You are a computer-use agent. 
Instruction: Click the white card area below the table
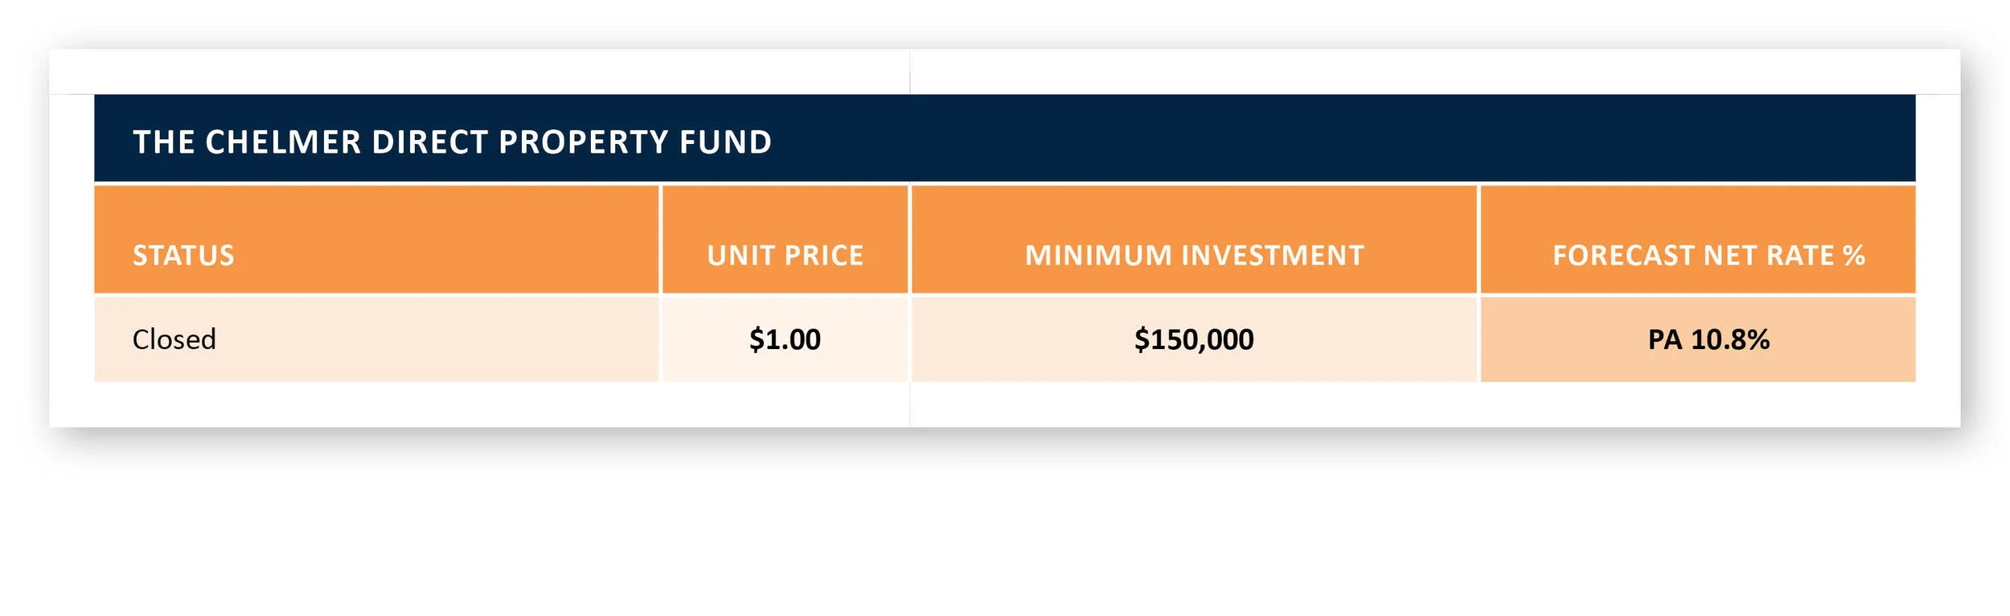pos(1005,405)
